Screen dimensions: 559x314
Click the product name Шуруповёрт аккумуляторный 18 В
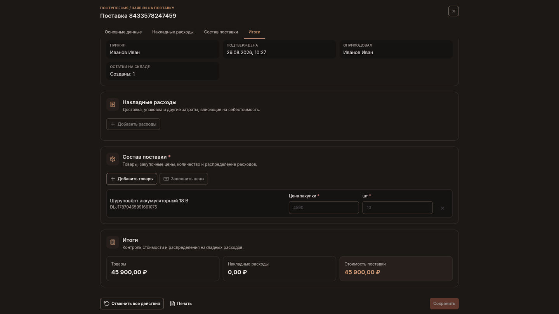149,201
